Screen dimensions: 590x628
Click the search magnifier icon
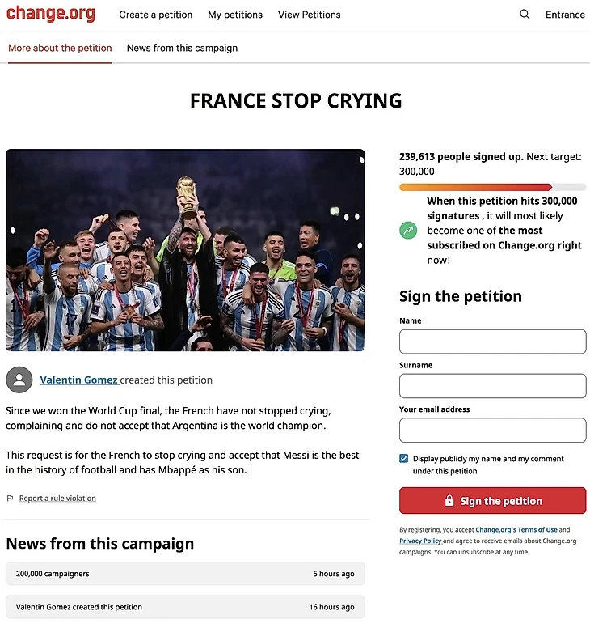525,15
